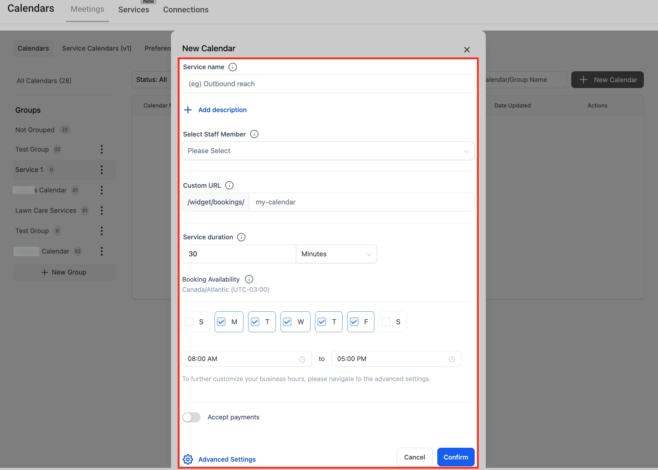Click clock icon in 08:00 AM field
The width and height of the screenshot is (658, 470).
point(302,359)
